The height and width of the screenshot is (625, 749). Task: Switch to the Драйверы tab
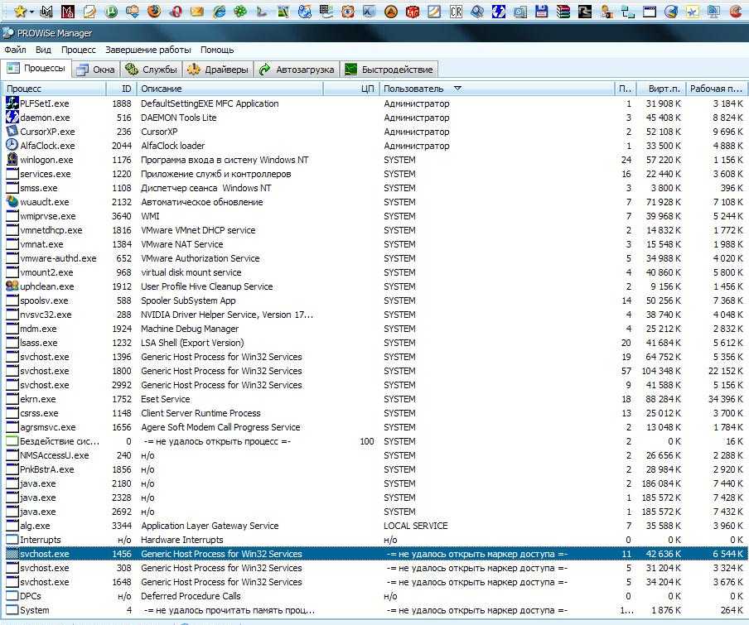(x=218, y=70)
